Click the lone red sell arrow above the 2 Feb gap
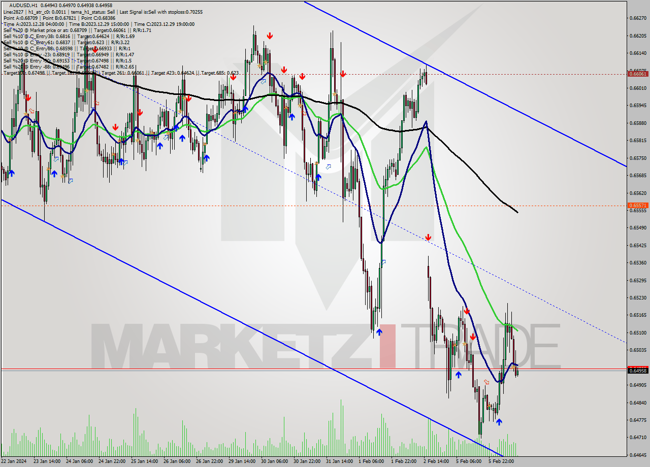Viewport: 650px width, 467px height. pos(428,237)
